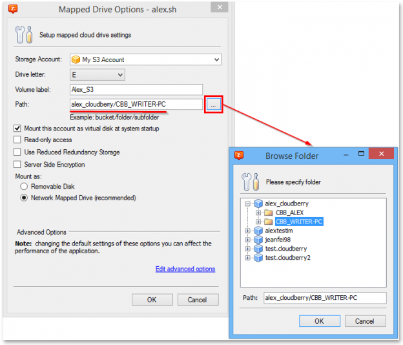Screen dimensions: 403x345
Task: Select Removable Disk mount option
Action: click(24, 187)
